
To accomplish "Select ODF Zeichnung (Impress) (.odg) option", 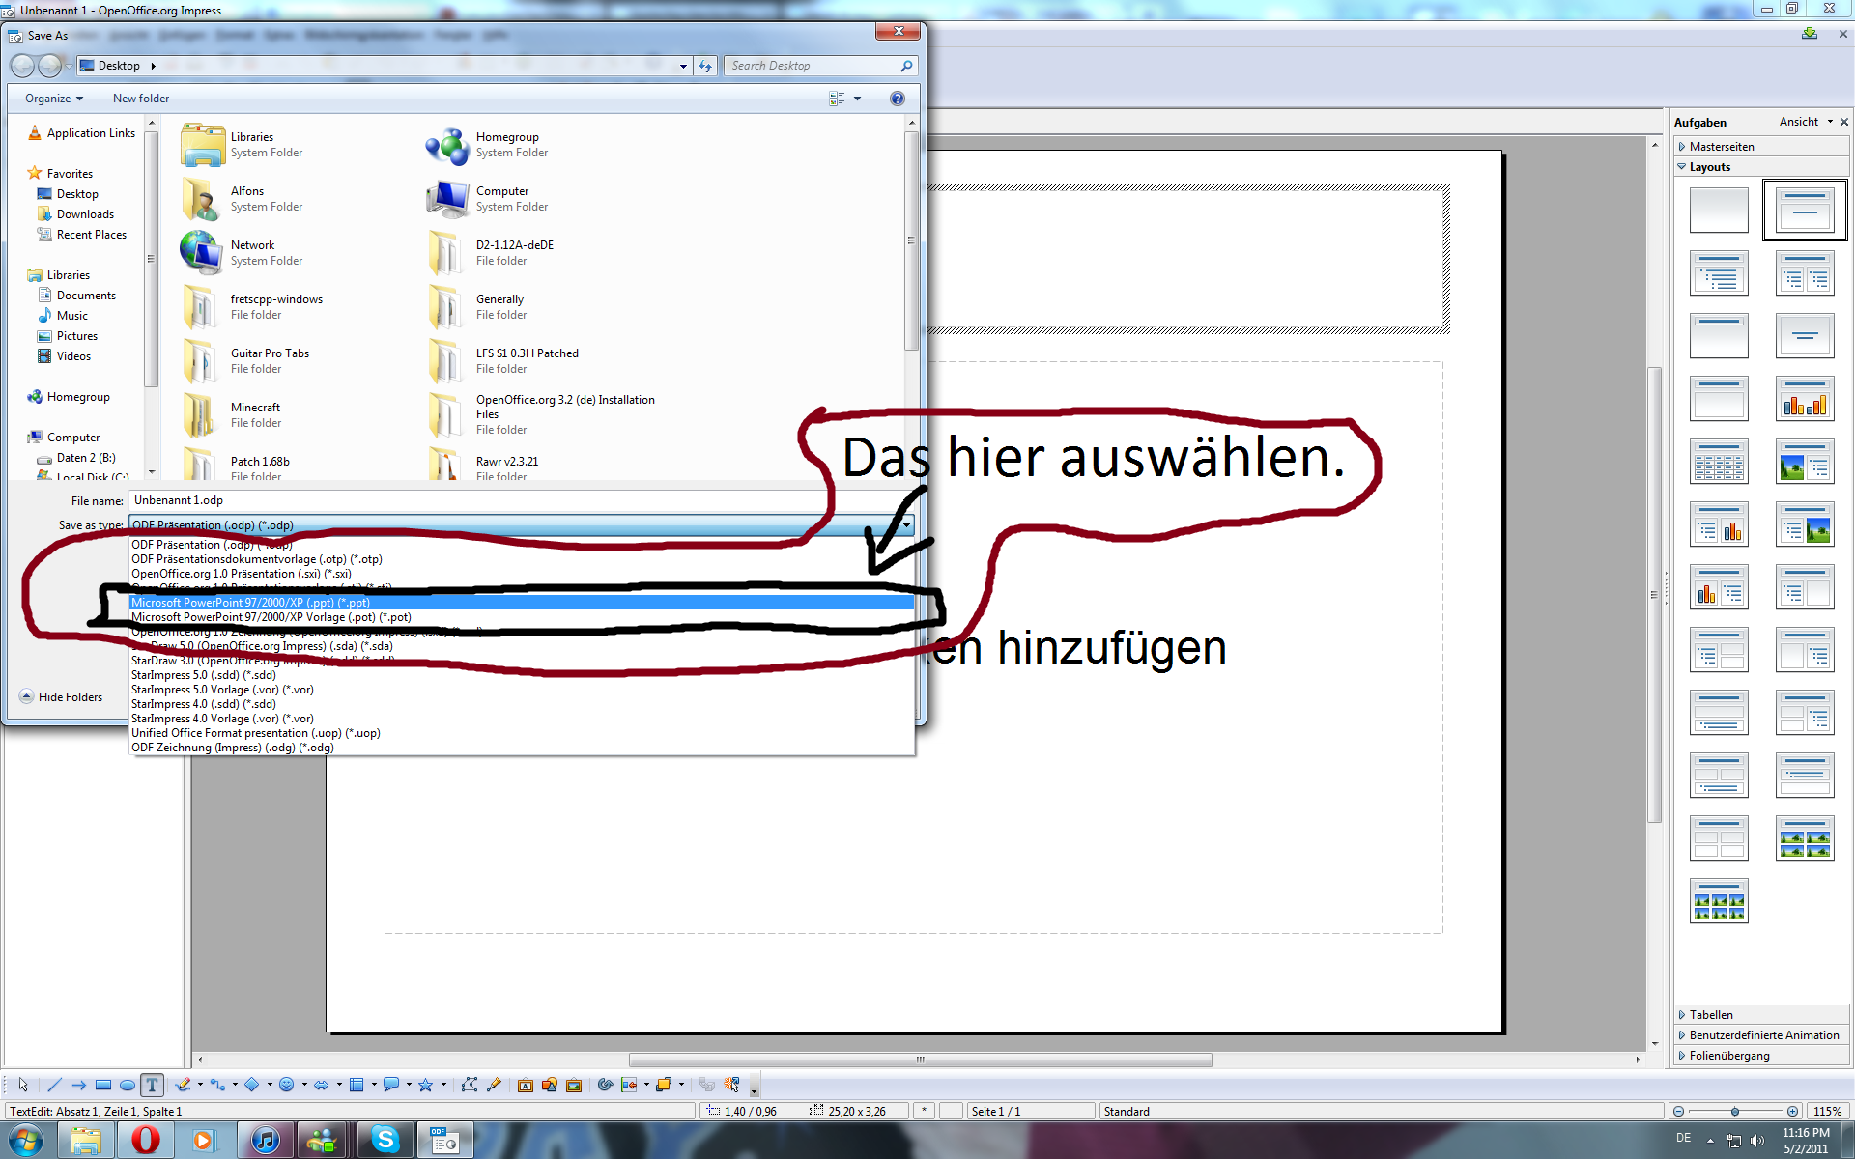I will pos(232,748).
